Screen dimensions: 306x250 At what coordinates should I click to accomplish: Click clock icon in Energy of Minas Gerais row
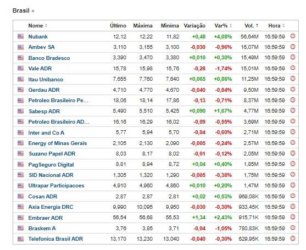[x=293, y=142]
